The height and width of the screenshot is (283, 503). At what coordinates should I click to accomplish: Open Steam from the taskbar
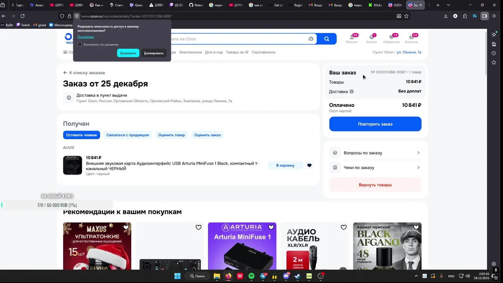[297, 276]
